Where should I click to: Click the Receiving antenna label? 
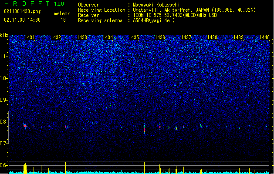click(100, 20)
